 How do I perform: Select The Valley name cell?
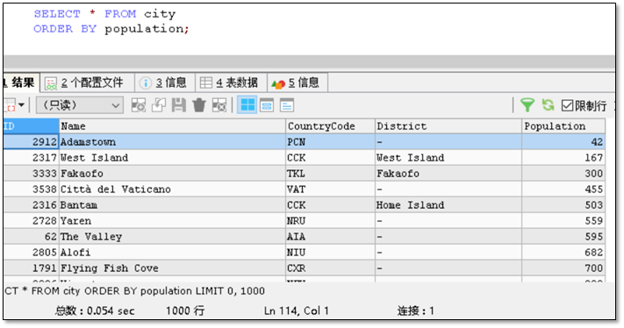coord(172,237)
